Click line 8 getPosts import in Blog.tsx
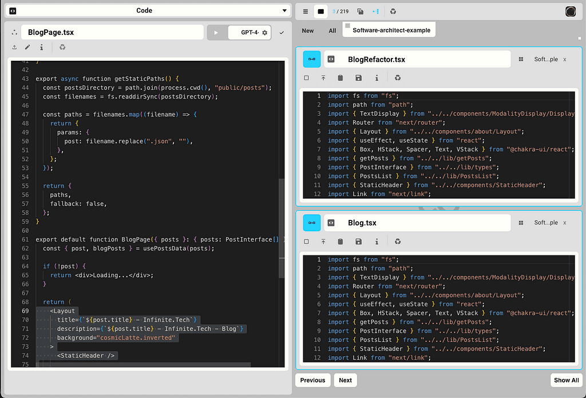Screen dimensions: 586x398 coord(410,322)
